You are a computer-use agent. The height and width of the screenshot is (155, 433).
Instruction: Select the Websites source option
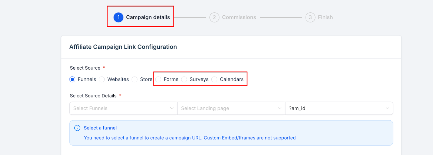click(x=102, y=79)
